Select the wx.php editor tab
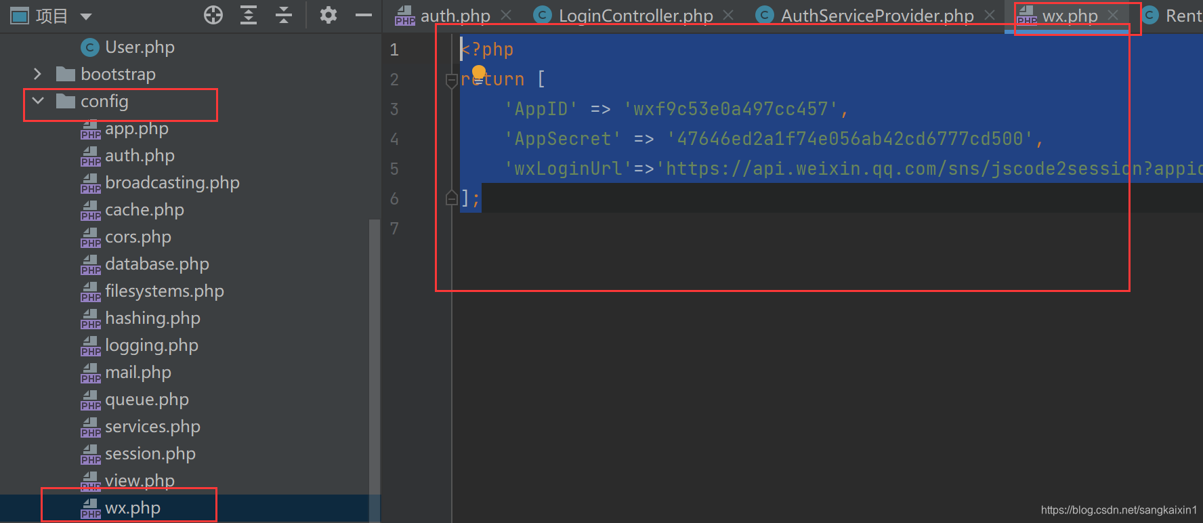Viewport: 1203px width, 523px height. point(1070,16)
